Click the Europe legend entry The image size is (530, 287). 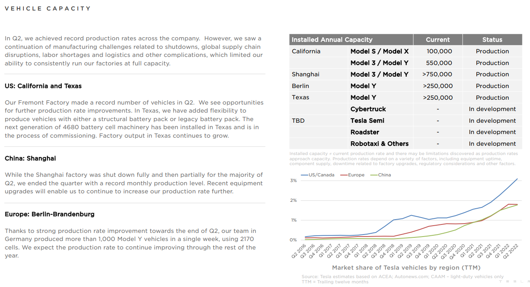coord(351,175)
